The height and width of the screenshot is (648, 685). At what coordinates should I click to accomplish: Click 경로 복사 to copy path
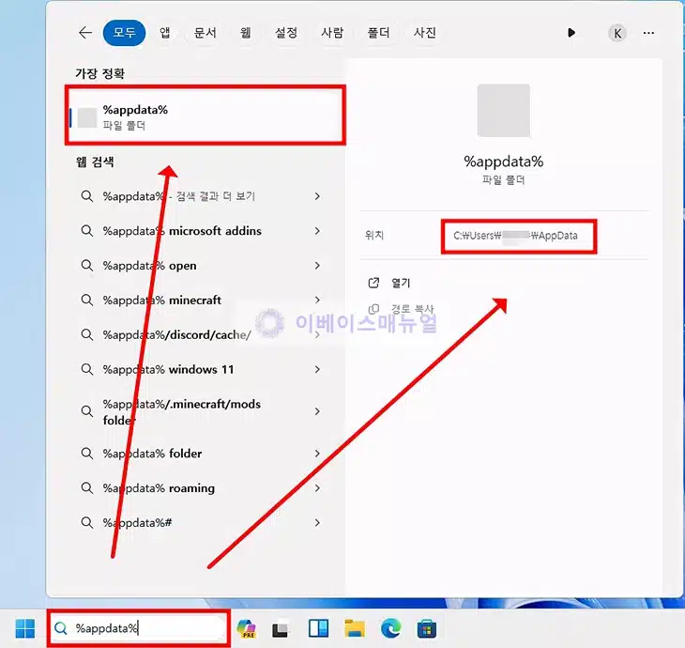point(412,309)
